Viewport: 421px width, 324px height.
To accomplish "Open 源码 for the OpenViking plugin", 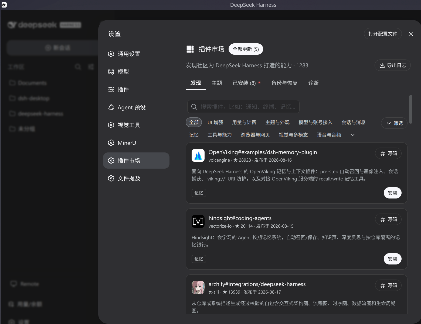I will click(388, 153).
